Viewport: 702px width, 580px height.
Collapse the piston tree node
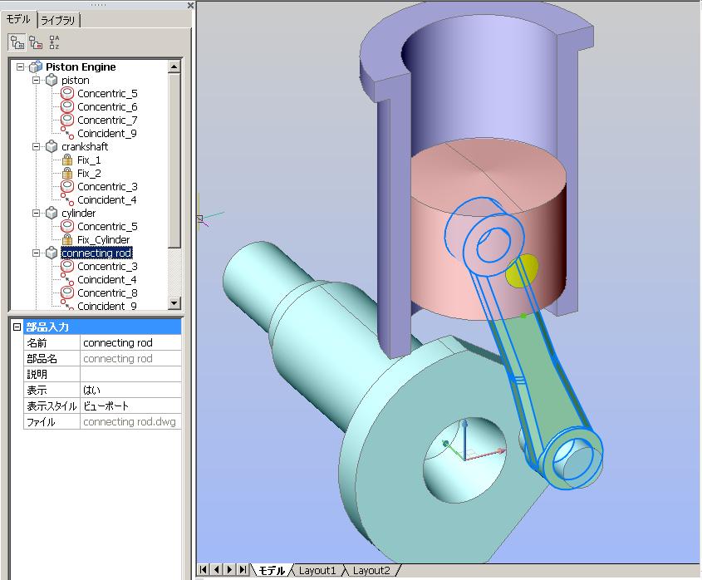[37, 80]
